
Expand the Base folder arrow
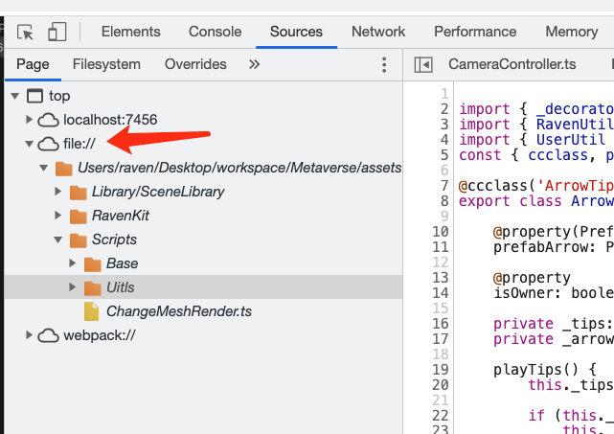click(x=73, y=263)
